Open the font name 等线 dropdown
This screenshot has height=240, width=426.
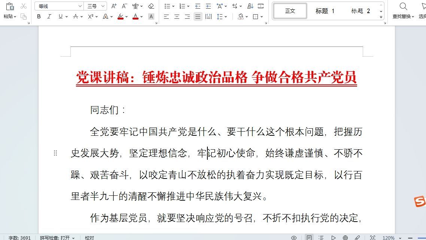pyautogui.click(x=80, y=6)
